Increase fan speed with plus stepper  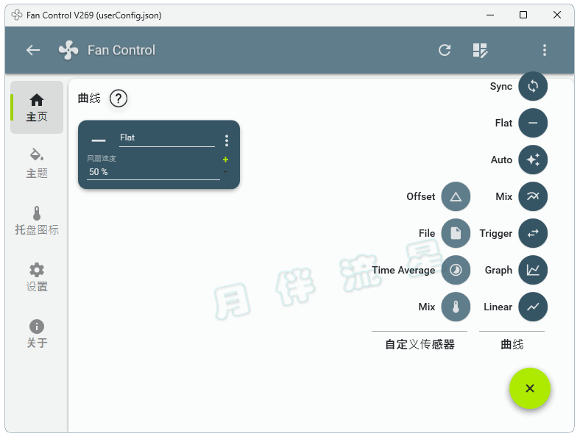click(x=225, y=160)
